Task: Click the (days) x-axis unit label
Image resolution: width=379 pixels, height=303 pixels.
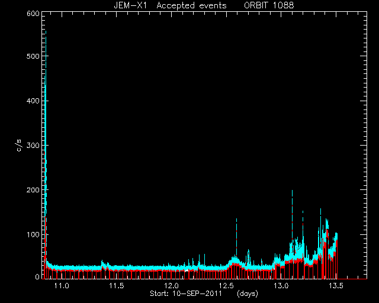Action: coord(248,294)
